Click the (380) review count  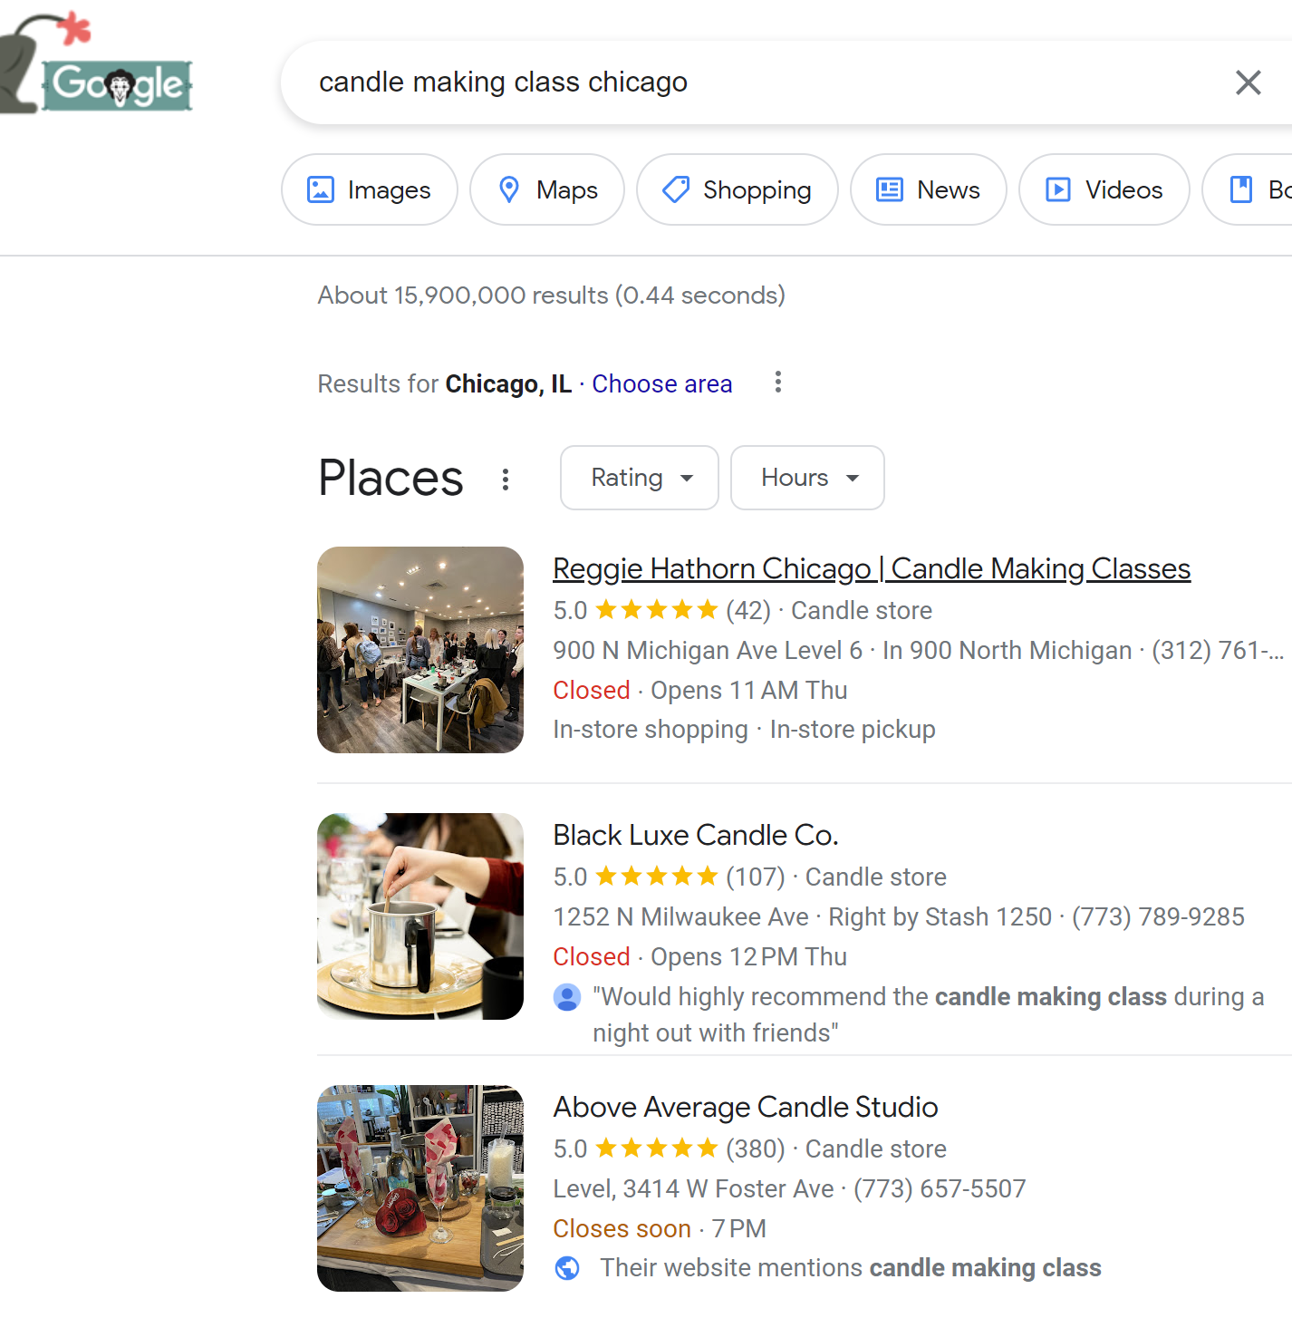pyautogui.click(x=756, y=1149)
